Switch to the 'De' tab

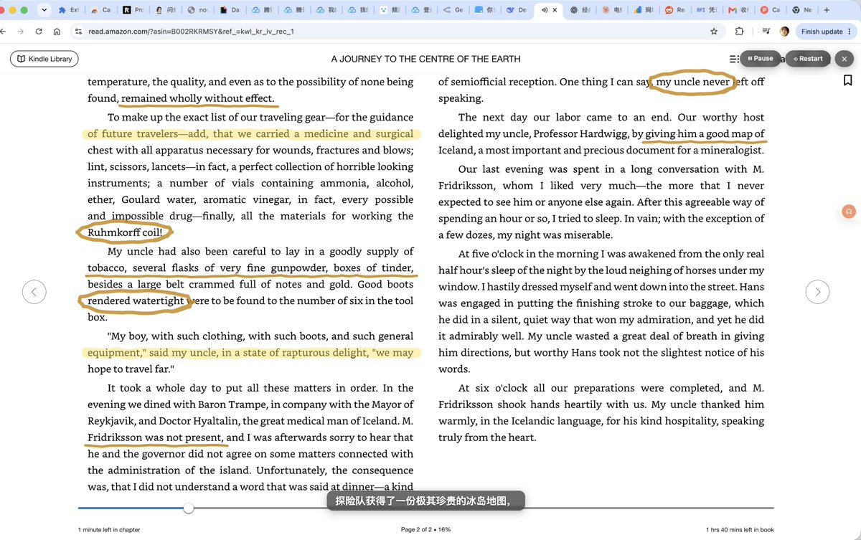(516, 10)
